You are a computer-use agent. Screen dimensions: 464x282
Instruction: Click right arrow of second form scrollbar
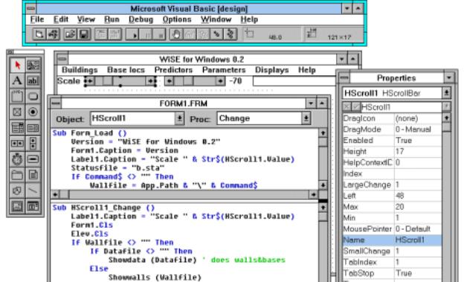(x=220, y=81)
